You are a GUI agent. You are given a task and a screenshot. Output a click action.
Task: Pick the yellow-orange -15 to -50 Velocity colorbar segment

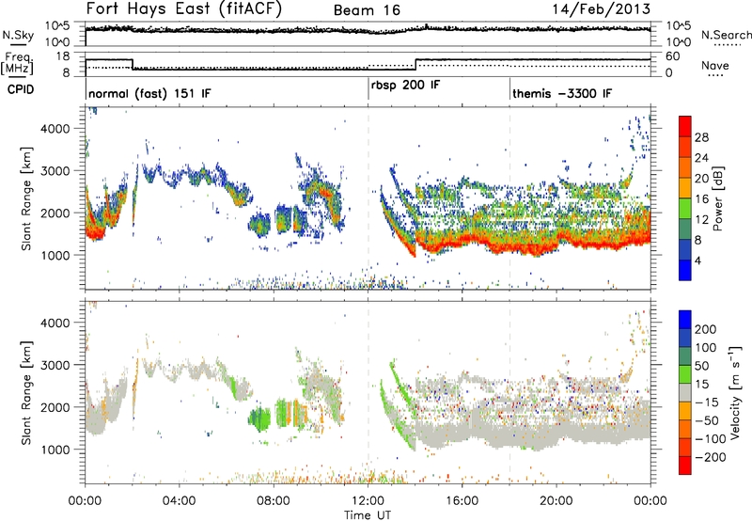click(685, 411)
